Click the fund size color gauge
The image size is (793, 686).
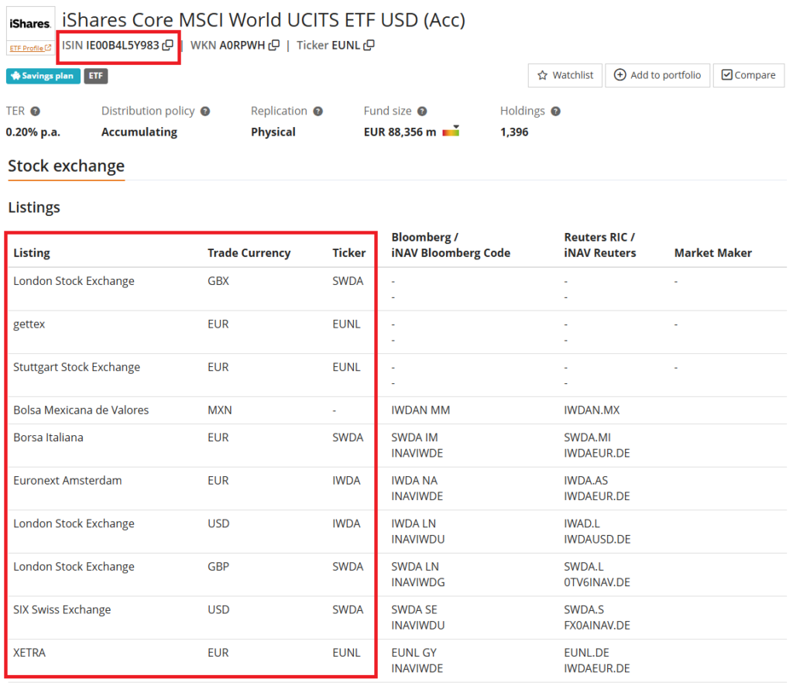tap(451, 131)
